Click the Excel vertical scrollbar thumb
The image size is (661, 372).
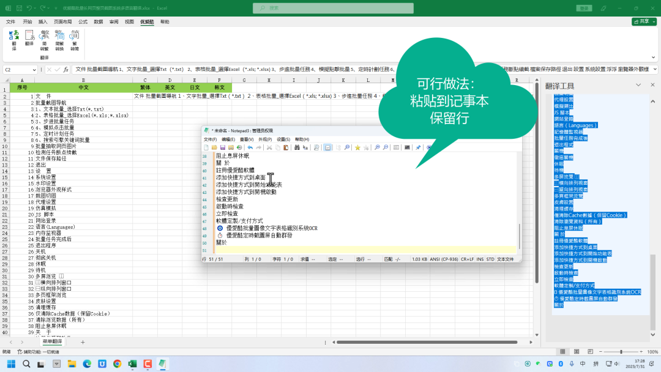(537, 183)
